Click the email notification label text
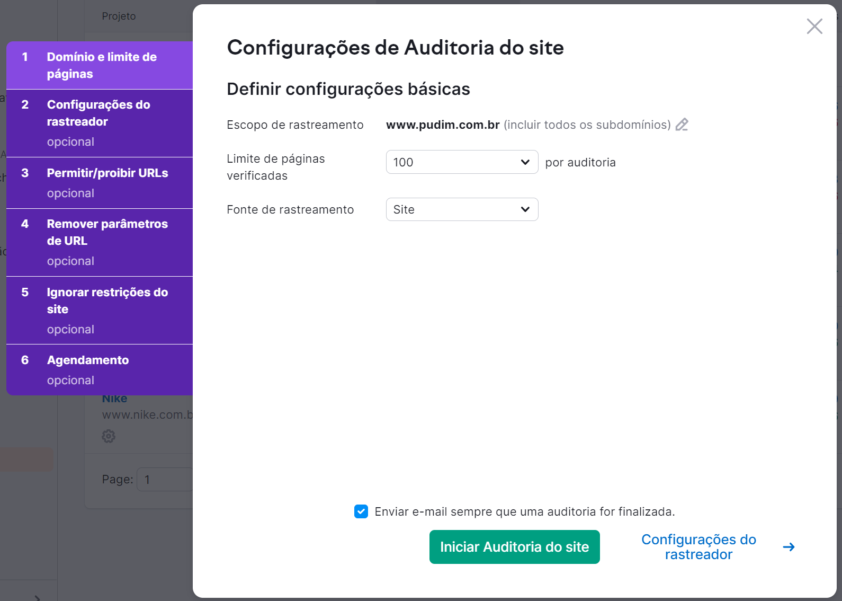This screenshot has height=601, width=842. pos(524,511)
